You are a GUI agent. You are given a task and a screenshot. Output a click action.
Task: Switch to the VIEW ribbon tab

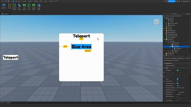tap(46, 1)
